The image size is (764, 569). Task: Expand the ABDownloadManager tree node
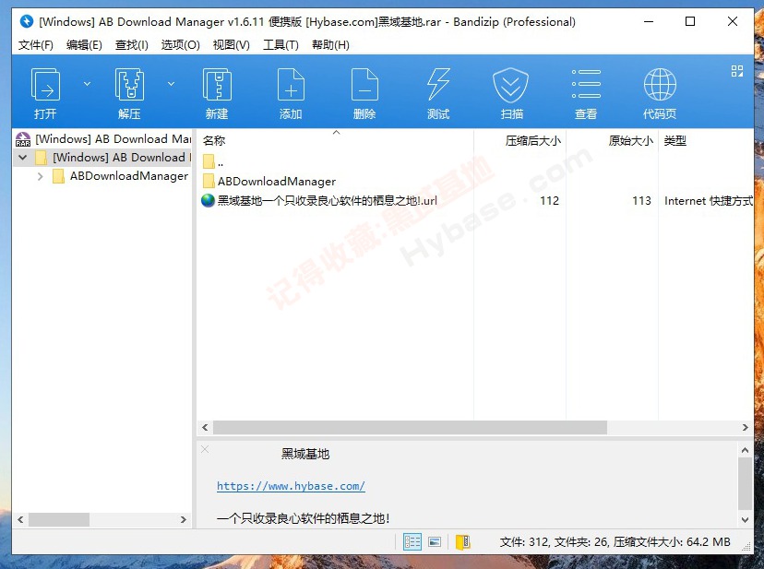(40, 176)
